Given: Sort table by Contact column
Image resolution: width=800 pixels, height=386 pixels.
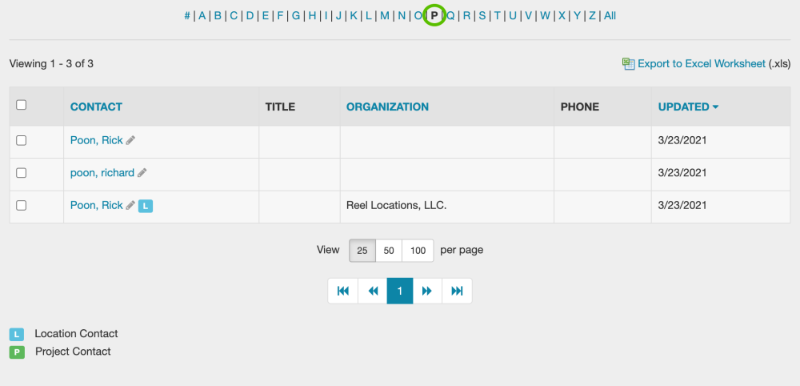Looking at the screenshot, I should click(x=96, y=107).
